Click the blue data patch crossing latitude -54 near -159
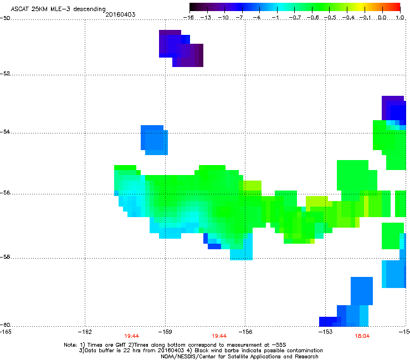 tap(154, 140)
